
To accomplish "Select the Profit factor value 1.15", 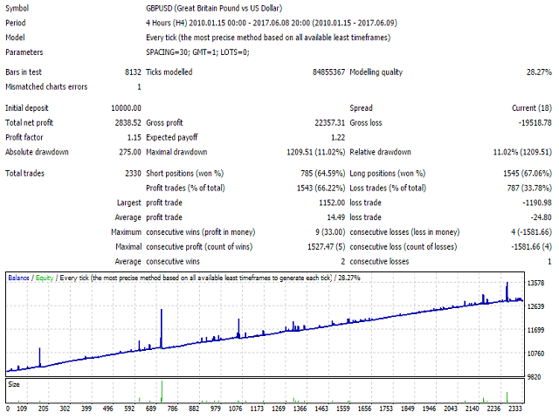I will (132, 138).
